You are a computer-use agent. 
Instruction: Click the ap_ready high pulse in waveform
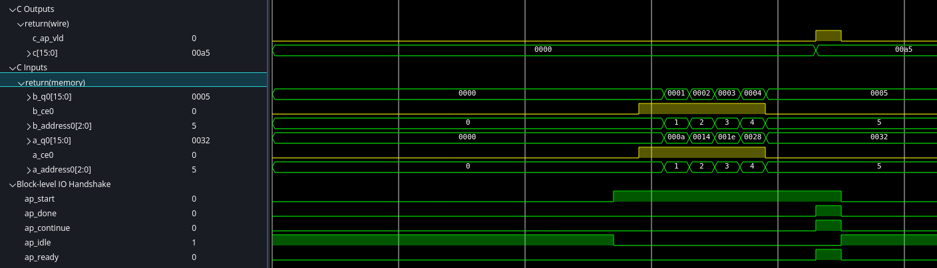tap(829, 255)
